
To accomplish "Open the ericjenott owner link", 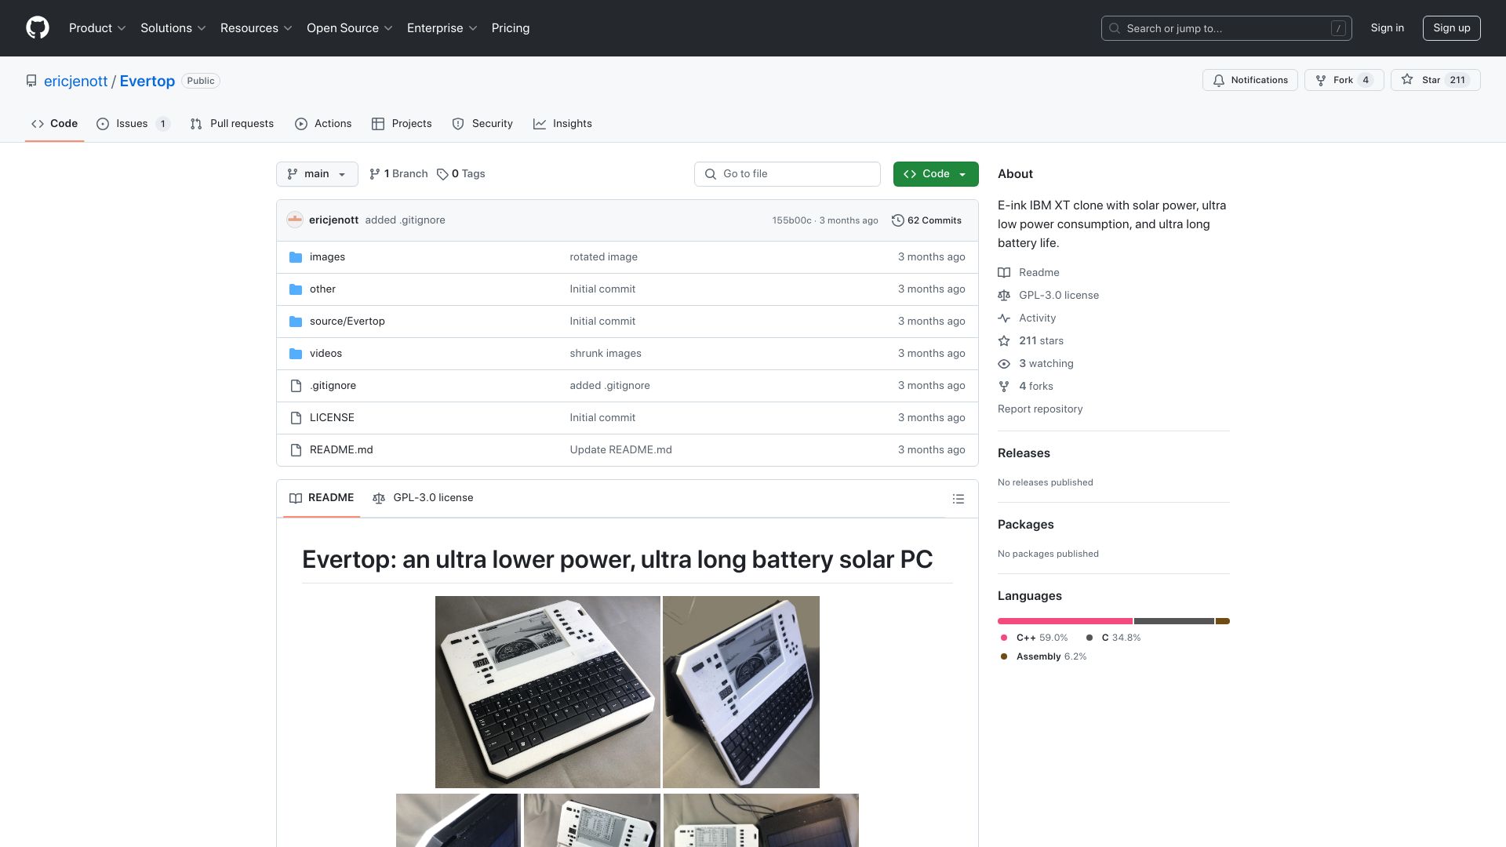I will click(75, 82).
